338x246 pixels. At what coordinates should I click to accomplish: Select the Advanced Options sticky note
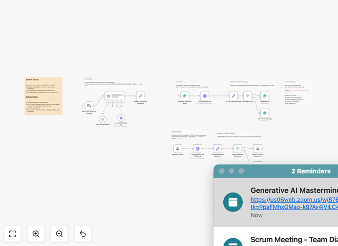pyautogui.click(x=298, y=93)
